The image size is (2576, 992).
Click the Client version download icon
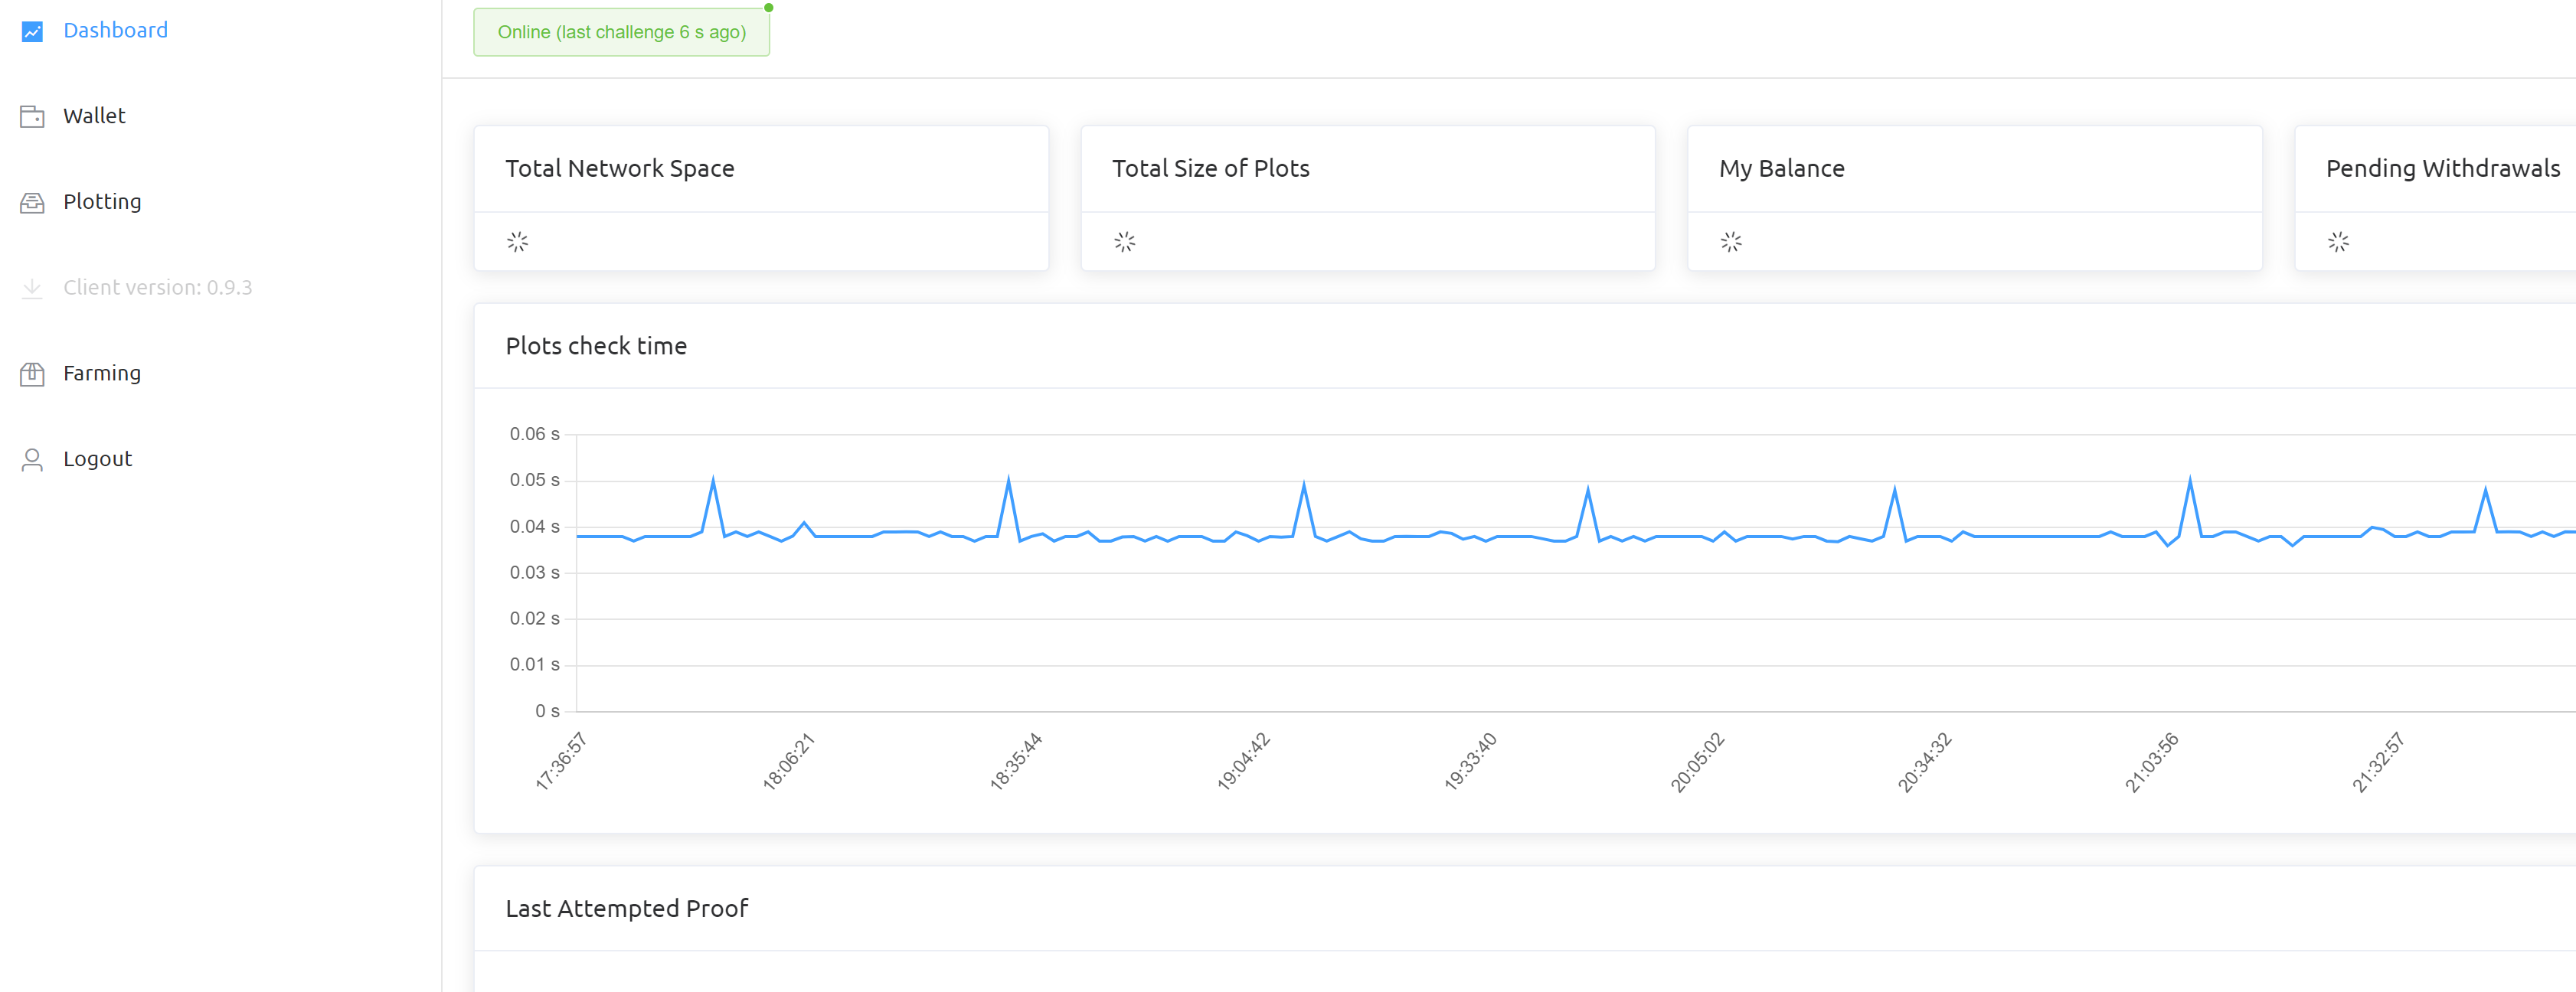[32, 288]
